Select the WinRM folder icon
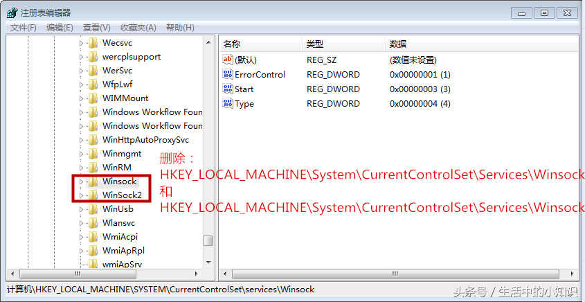Viewport: 585px width, 302px height. [93, 167]
